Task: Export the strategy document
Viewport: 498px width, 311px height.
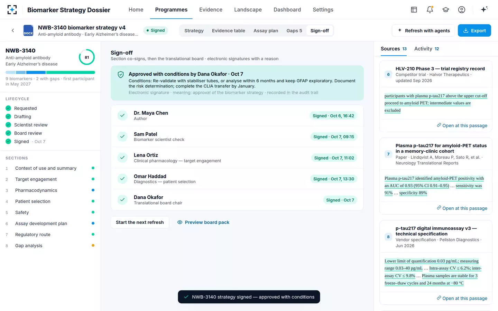Action: [x=474, y=30]
